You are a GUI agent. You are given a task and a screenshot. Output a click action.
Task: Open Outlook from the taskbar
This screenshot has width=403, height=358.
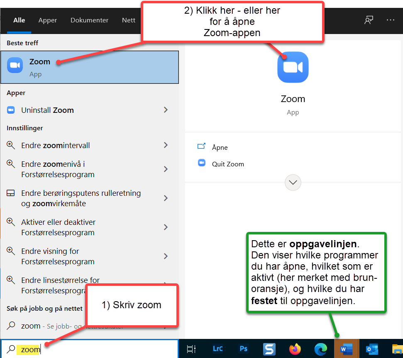[372, 349]
